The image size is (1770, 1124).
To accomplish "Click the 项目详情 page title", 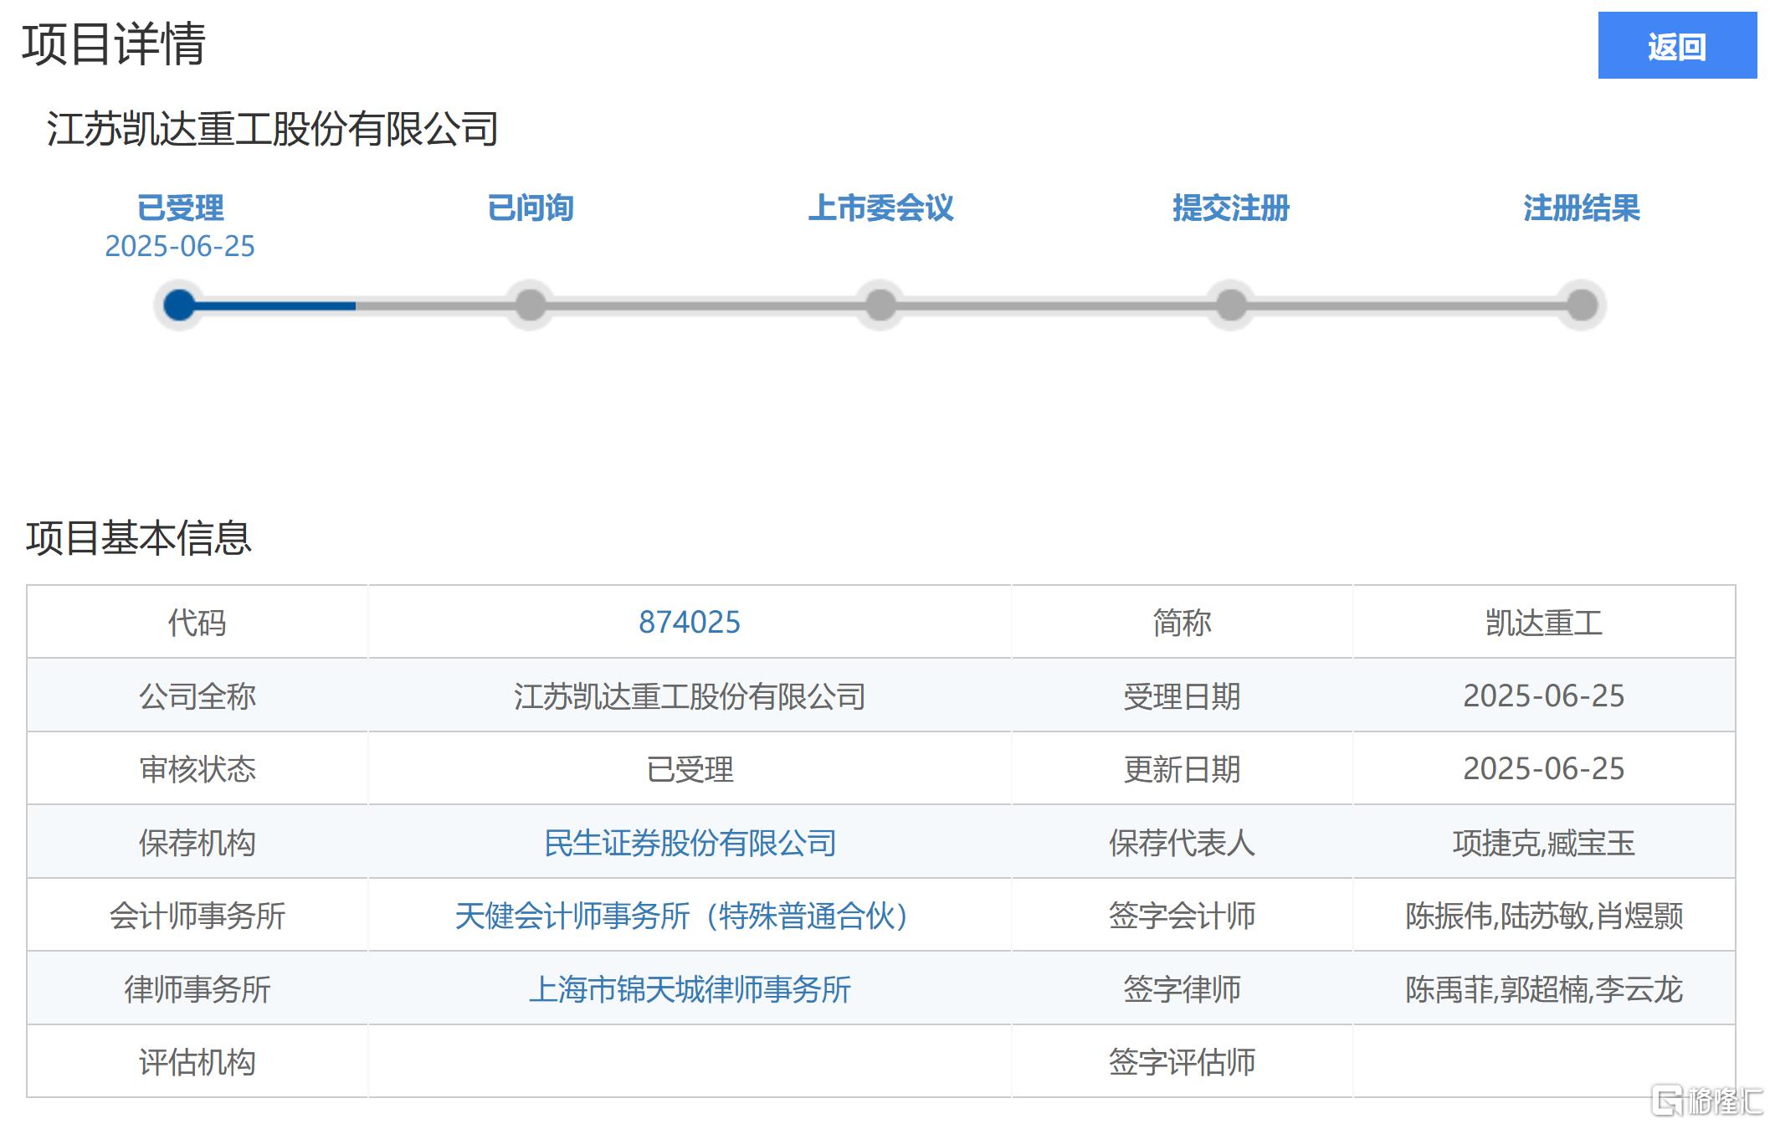I will 114,44.
